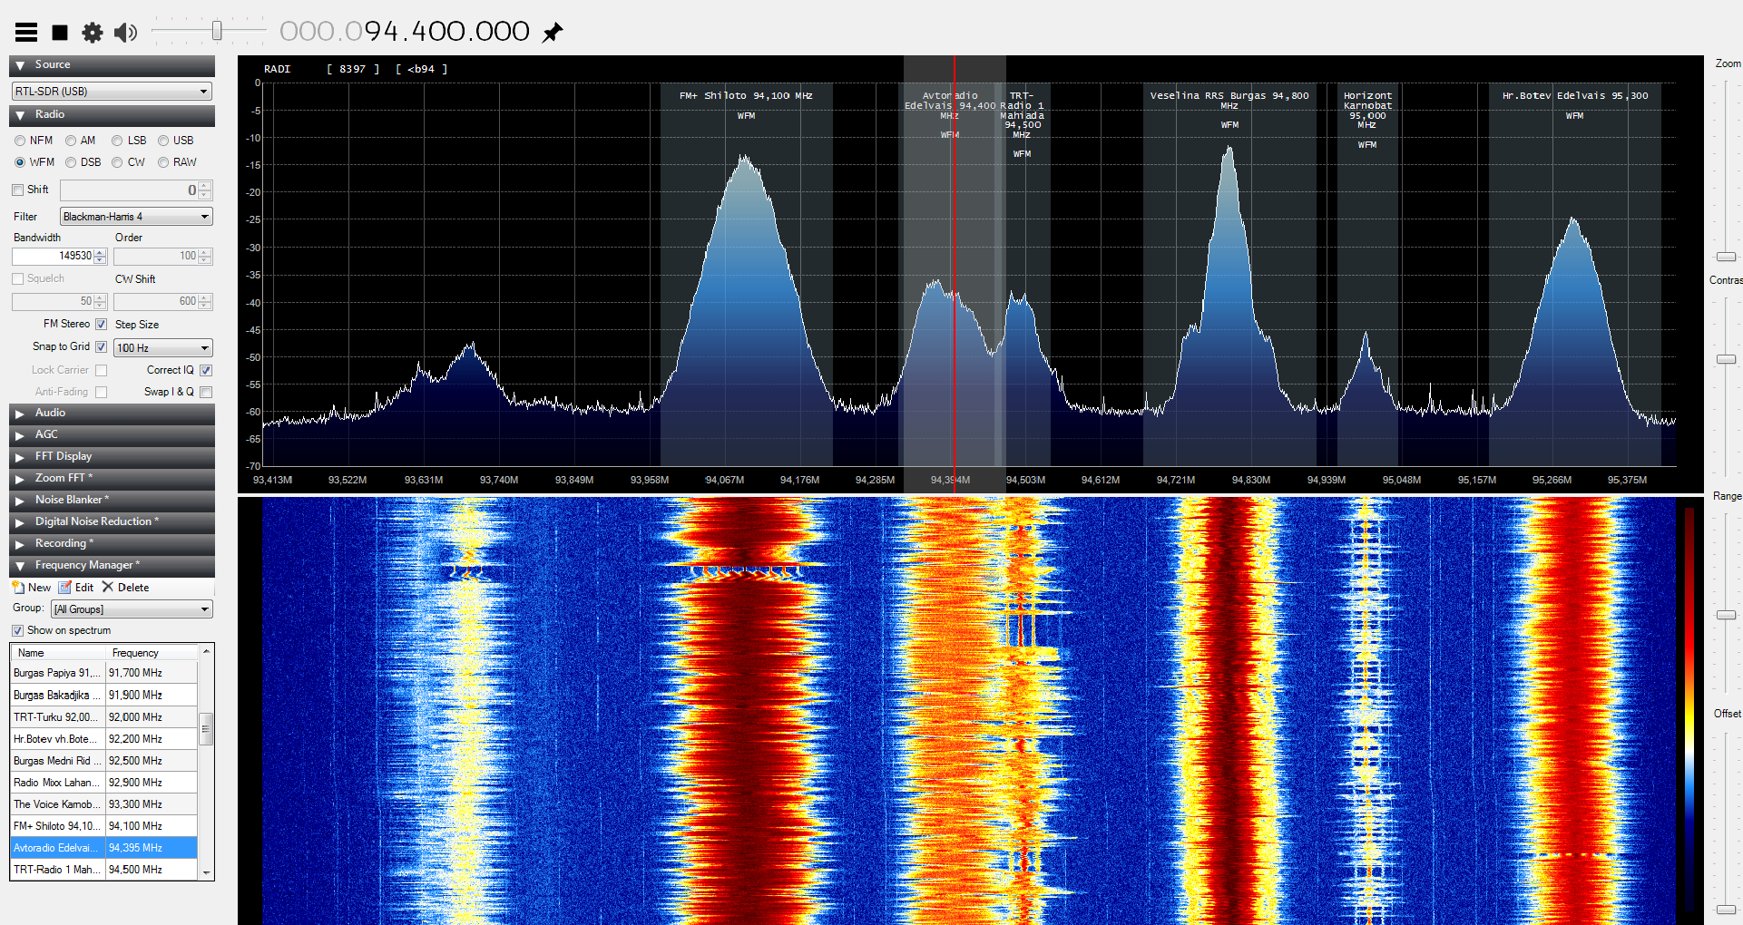Sort the list by the Name column header

[58, 653]
